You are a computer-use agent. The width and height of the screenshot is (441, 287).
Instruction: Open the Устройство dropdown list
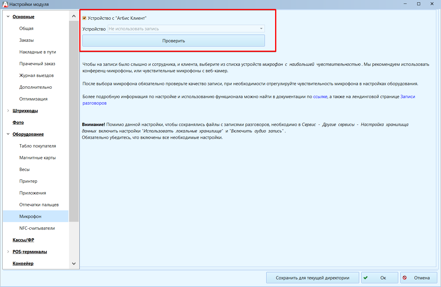point(186,29)
